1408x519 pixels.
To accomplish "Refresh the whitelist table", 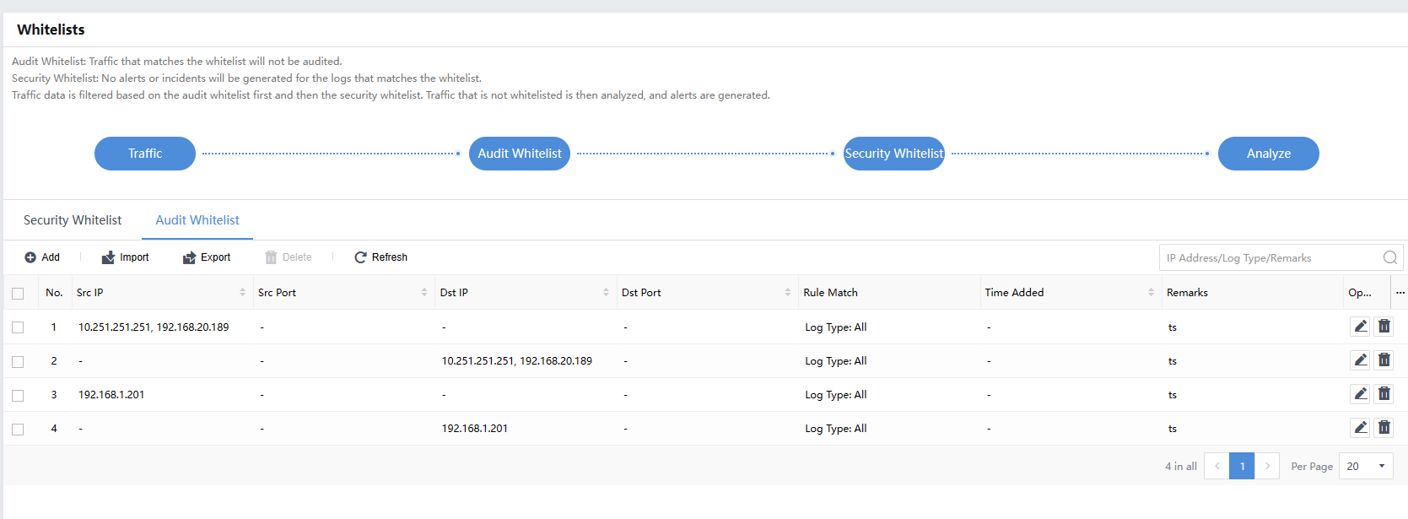I will [x=380, y=257].
